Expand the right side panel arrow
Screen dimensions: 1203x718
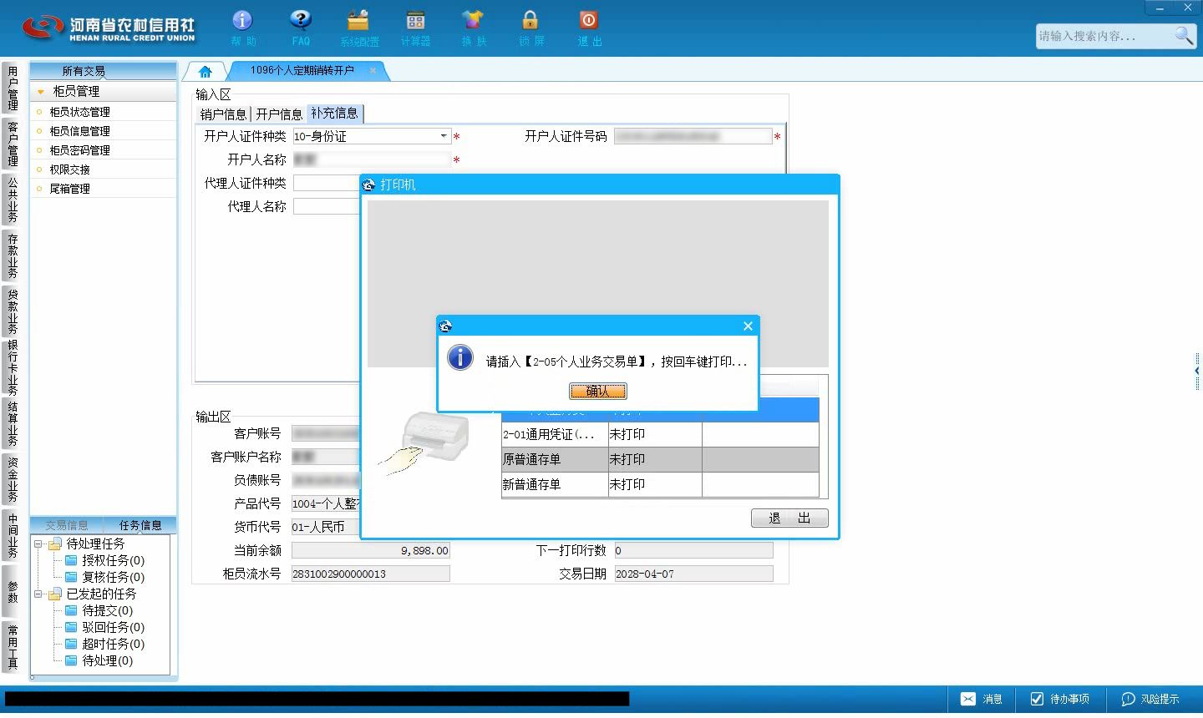(x=1197, y=371)
